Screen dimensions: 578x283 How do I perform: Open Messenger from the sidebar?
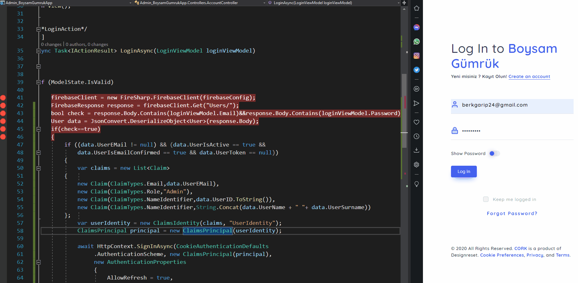pos(416,27)
